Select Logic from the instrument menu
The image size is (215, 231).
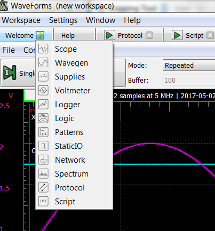pyautogui.click(x=74, y=118)
